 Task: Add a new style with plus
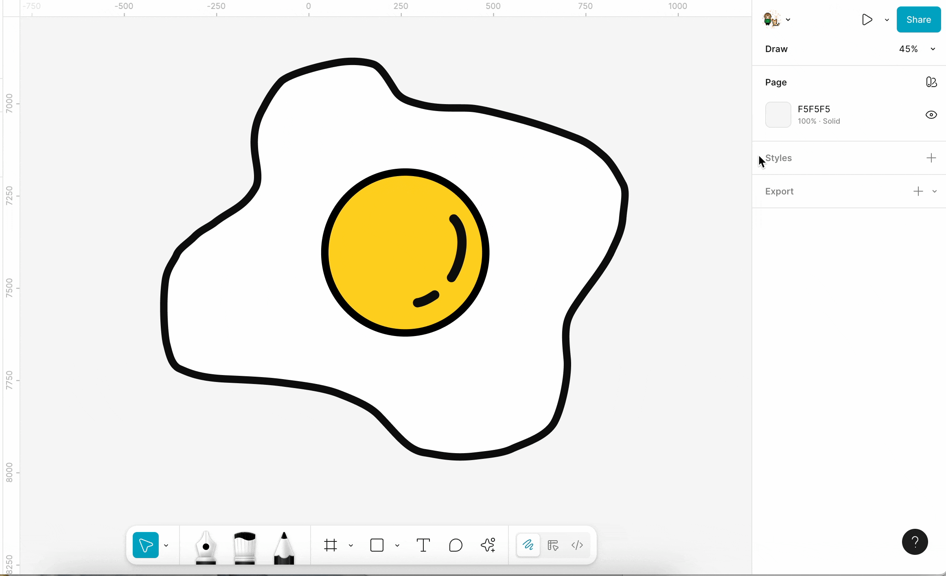pyautogui.click(x=931, y=158)
